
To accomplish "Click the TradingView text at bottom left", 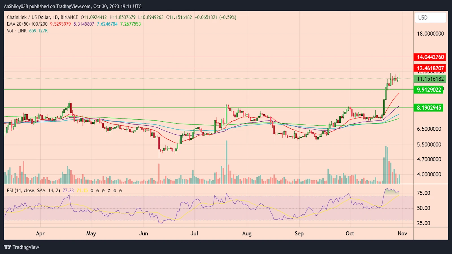I will click(26, 247).
